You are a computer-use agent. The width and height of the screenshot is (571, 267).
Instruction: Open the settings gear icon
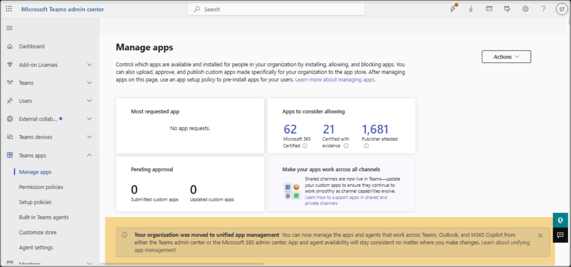525,9
